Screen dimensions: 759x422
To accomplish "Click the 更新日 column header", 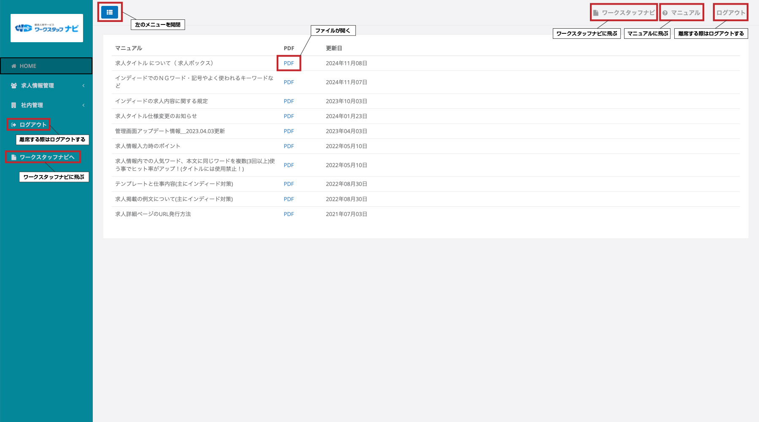I will (334, 48).
